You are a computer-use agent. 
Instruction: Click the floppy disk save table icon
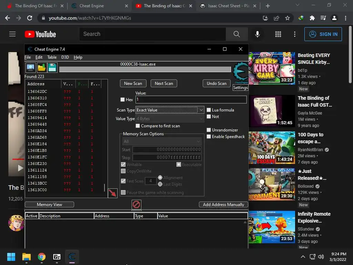click(x=52, y=68)
